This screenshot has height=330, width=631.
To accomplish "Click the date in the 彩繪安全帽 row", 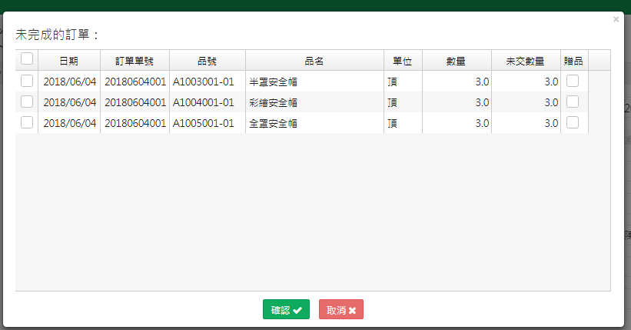I will [x=70, y=103].
